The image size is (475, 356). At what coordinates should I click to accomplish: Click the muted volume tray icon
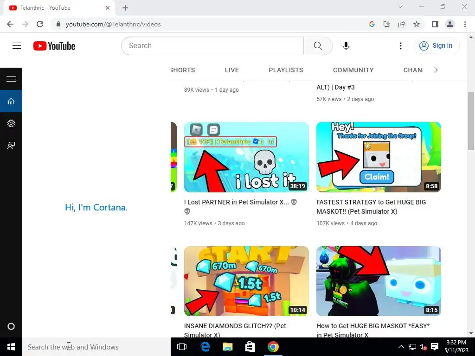[x=423, y=347]
